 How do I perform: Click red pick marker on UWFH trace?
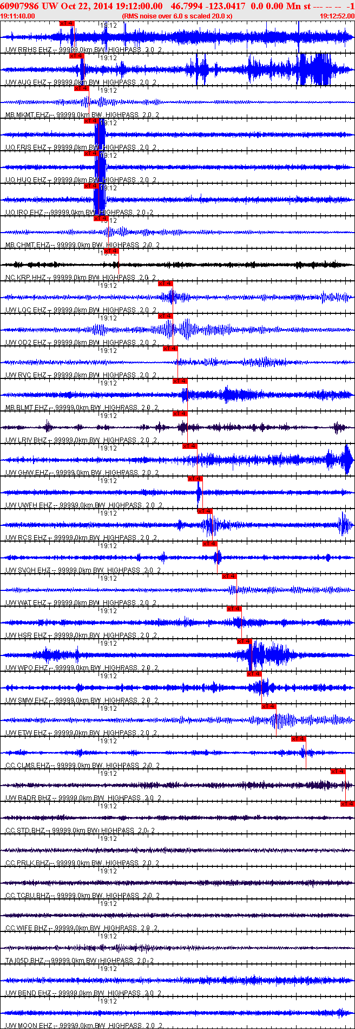[x=195, y=479]
